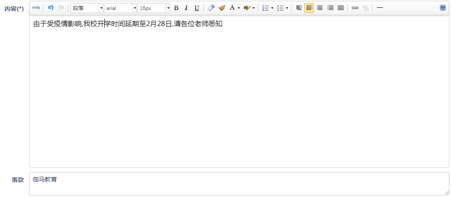The width and height of the screenshot is (452, 198).
Task: Redo the undone edit
Action: pyautogui.click(x=61, y=8)
